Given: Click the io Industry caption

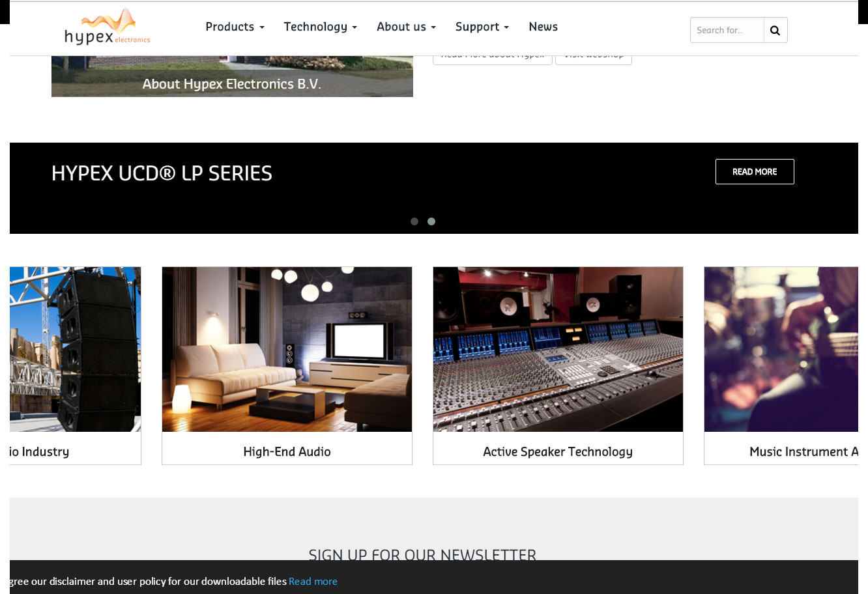Looking at the screenshot, I should click(39, 451).
